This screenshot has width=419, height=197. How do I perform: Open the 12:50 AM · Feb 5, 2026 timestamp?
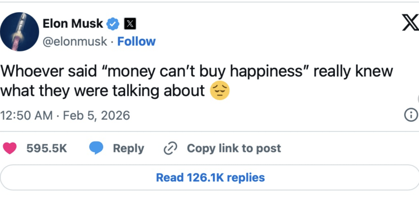tap(65, 115)
